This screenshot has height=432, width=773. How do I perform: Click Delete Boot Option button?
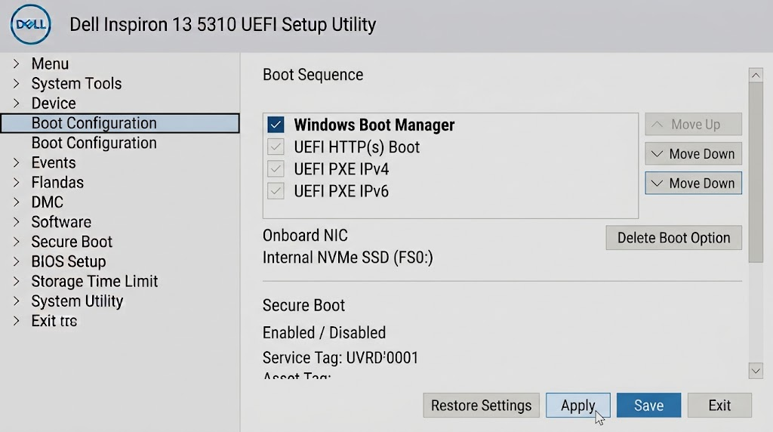coord(673,238)
